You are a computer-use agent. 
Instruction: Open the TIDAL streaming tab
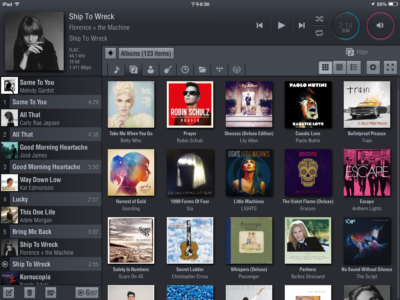click(220, 70)
